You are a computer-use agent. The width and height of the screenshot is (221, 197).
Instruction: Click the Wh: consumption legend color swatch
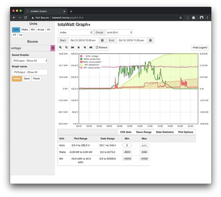coord(81,68)
